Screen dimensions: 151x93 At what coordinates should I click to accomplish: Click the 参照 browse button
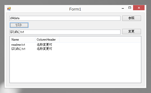pos(132,18)
